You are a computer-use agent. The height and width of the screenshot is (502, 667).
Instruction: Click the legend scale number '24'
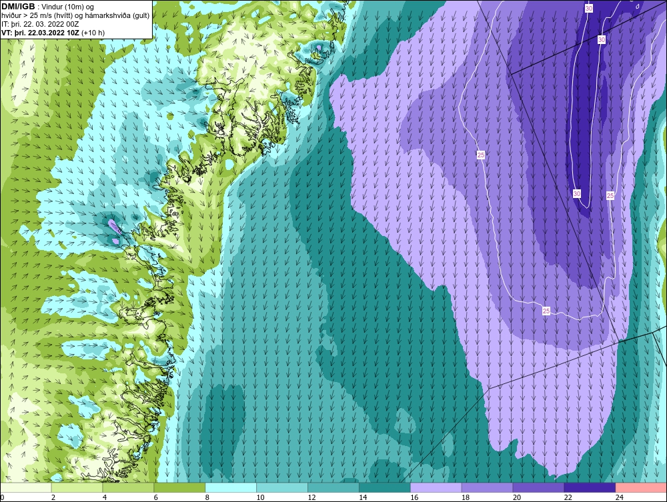[620, 497]
